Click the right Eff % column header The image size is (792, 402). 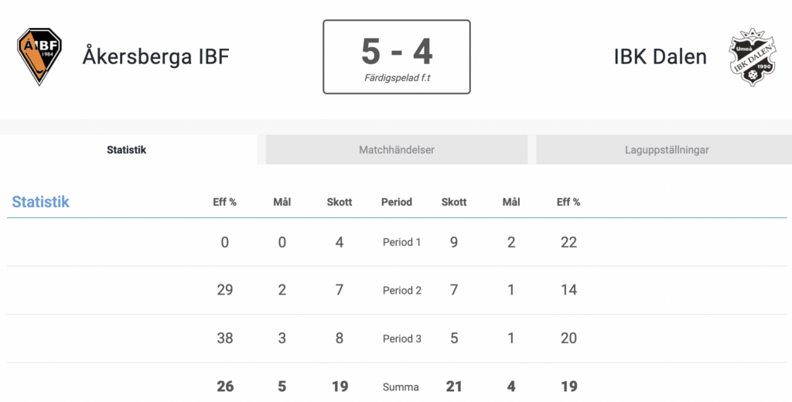click(x=568, y=202)
